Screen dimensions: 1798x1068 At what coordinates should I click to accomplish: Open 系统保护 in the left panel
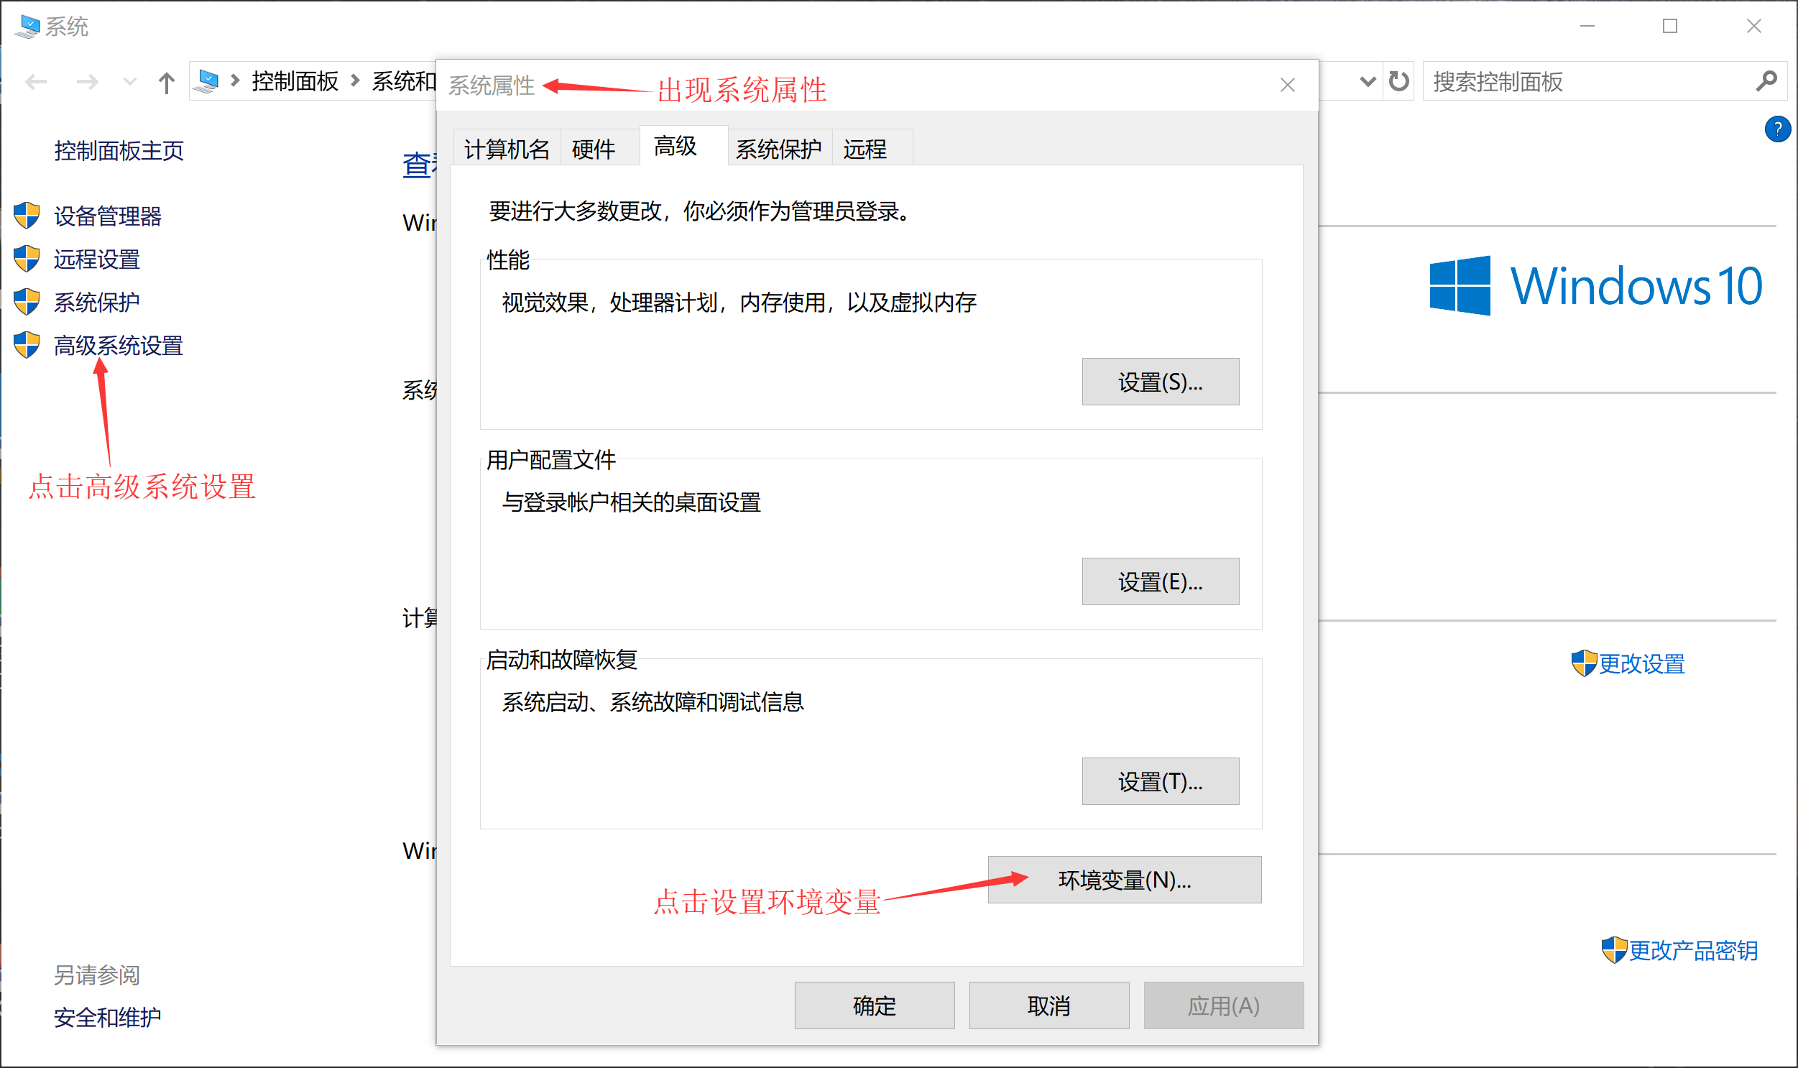coord(96,303)
